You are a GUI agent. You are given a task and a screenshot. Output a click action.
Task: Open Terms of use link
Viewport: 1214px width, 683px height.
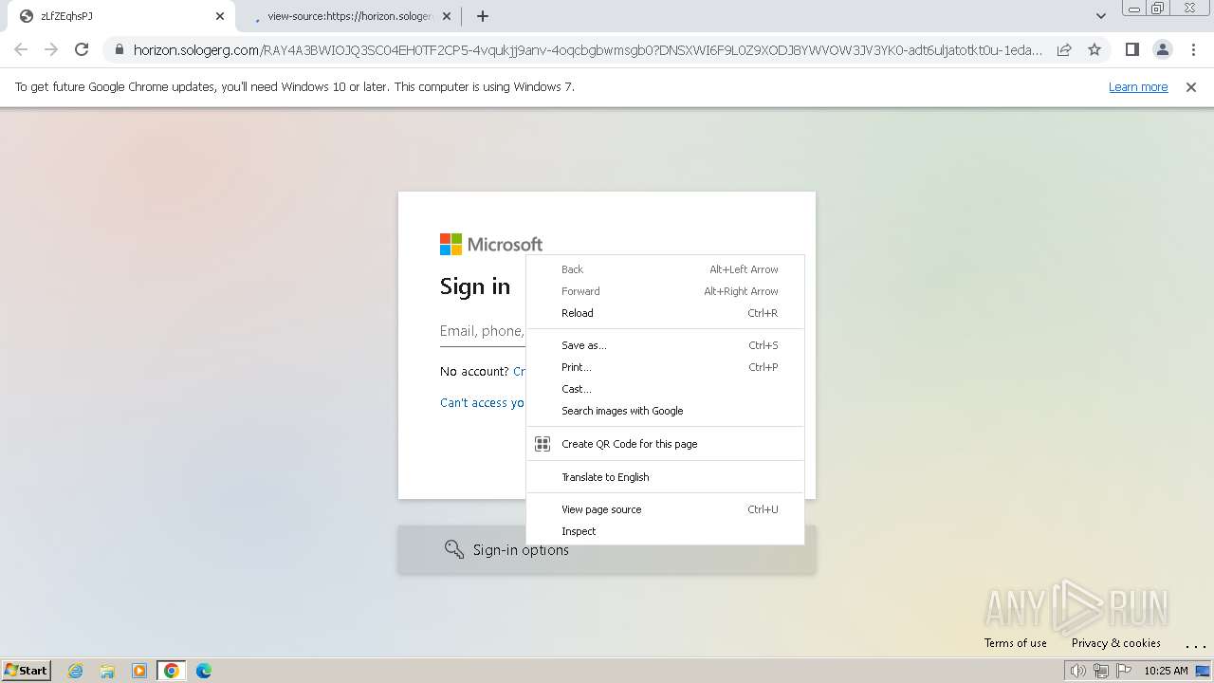click(x=1015, y=643)
